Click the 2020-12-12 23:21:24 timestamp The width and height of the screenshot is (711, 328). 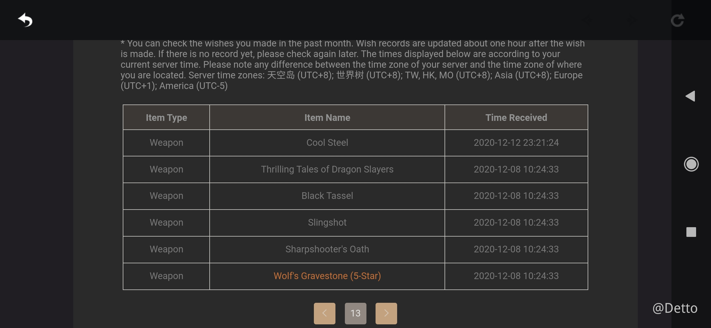[x=516, y=142]
